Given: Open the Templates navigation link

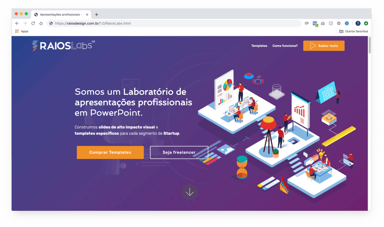Looking at the screenshot, I should tap(259, 46).
